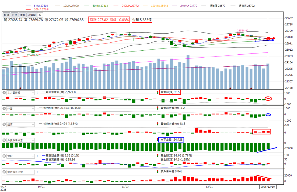Click the 累積買賣超(億) -158.86 value
This screenshot has height=192, width=297.
(60, 159)
